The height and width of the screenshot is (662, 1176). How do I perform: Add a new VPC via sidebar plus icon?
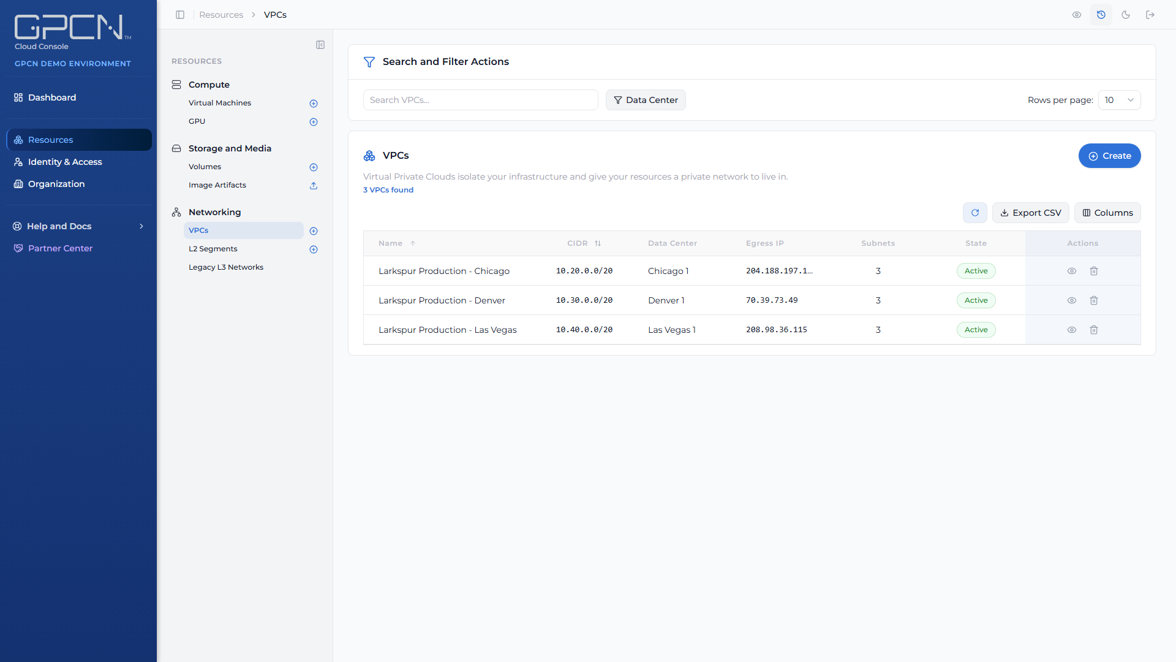314,231
